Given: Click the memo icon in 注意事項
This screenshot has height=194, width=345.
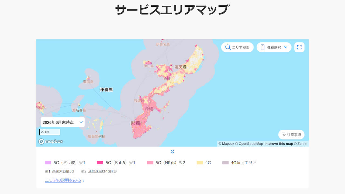Looking at the screenshot, I should point(284,135).
